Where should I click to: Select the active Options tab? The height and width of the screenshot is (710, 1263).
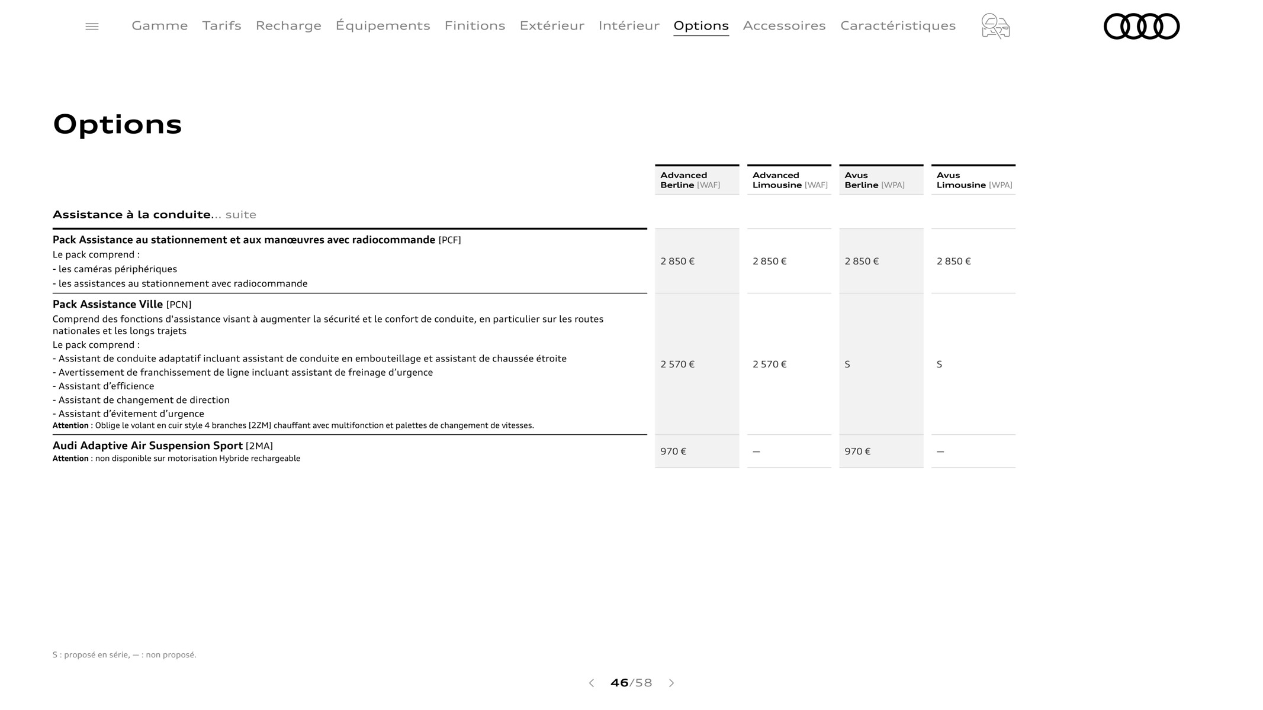(701, 26)
